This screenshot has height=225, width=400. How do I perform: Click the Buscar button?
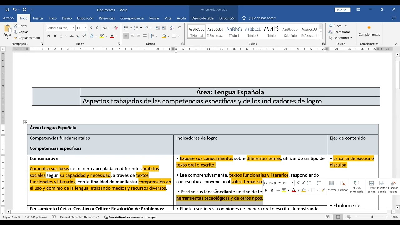click(x=336, y=26)
